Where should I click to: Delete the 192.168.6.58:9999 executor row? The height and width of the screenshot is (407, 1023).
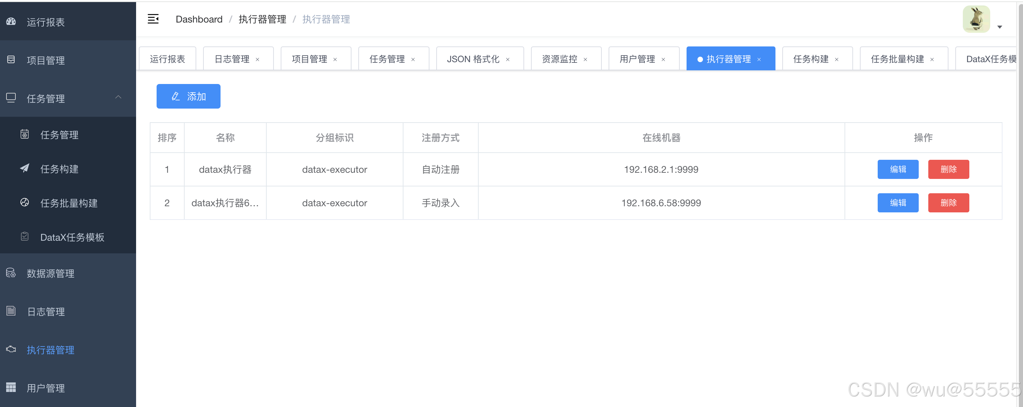click(x=948, y=203)
